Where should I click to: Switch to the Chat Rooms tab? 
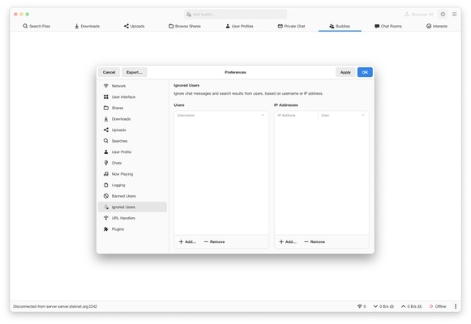point(388,26)
